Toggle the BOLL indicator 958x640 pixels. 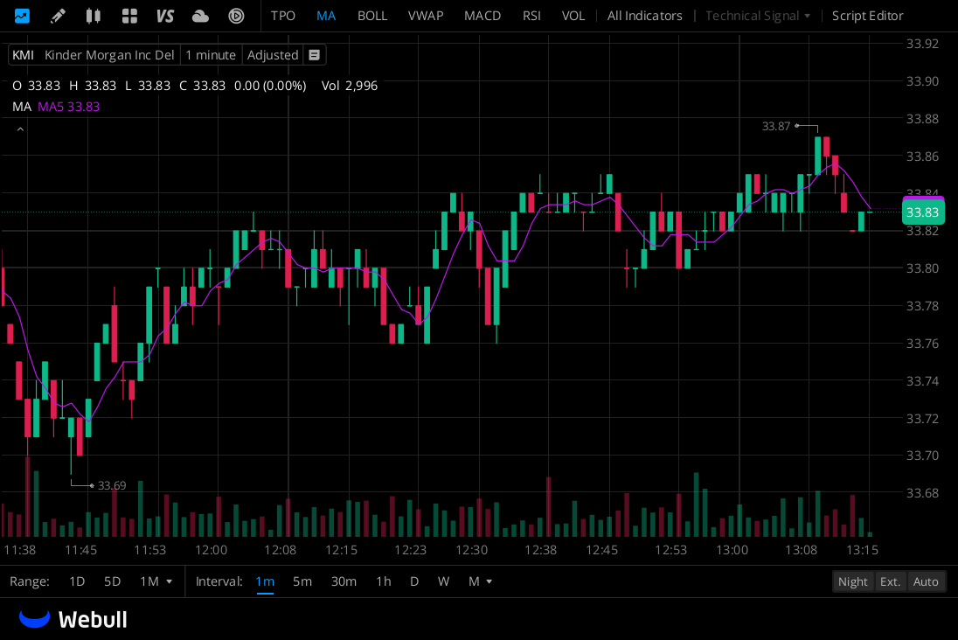click(372, 16)
